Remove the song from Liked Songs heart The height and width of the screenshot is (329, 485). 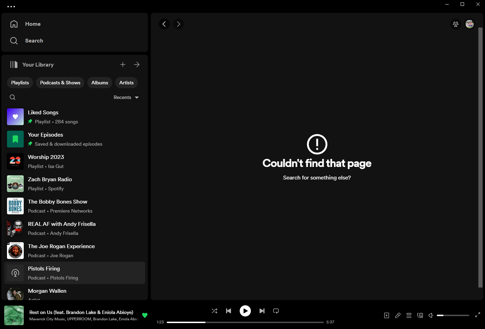coord(145,315)
